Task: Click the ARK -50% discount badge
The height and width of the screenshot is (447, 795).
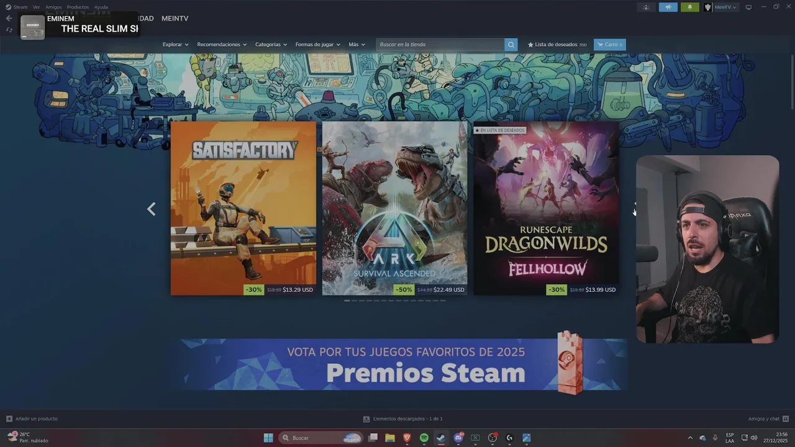Action: click(x=404, y=290)
